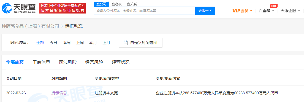
Task: Open the 钟薛高食品（上海）有限公司 breadcrumb link
Action: click(x=30, y=26)
